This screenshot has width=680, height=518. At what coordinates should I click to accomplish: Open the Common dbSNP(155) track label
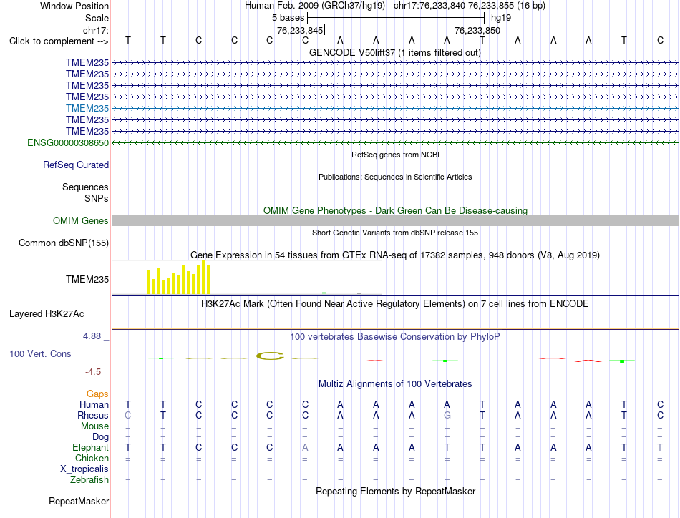click(64, 243)
